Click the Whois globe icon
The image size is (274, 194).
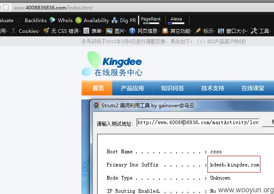click(x=52, y=20)
